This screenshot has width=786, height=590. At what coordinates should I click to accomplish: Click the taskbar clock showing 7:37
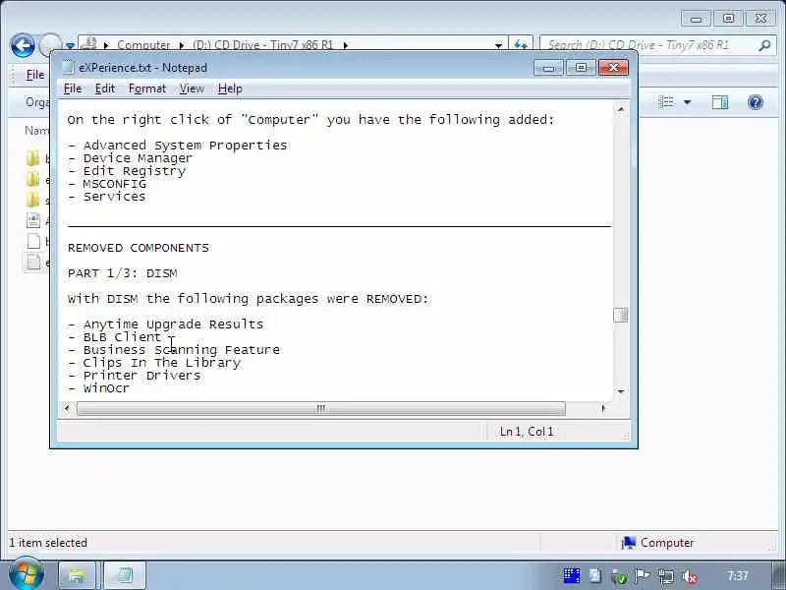click(x=737, y=576)
